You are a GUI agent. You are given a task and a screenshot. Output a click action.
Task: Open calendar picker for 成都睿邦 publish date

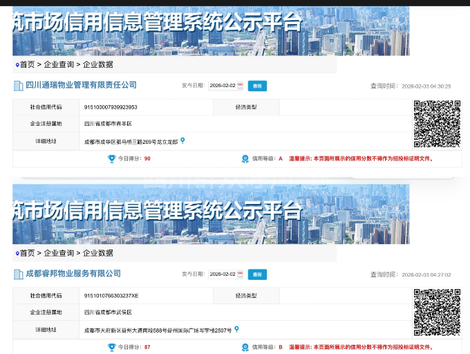click(x=240, y=274)
